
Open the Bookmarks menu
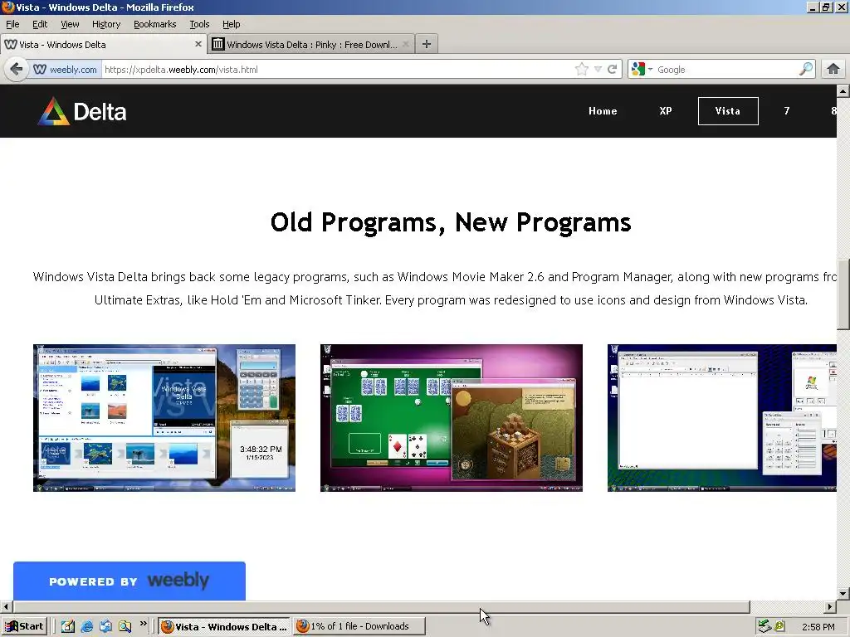(155, 24)
